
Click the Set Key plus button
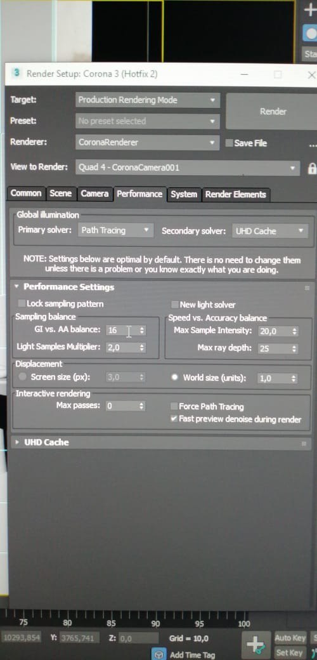coord(257,645)
